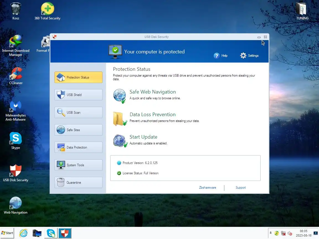Click the protected computer monitor icon

[x=115, y=52]
